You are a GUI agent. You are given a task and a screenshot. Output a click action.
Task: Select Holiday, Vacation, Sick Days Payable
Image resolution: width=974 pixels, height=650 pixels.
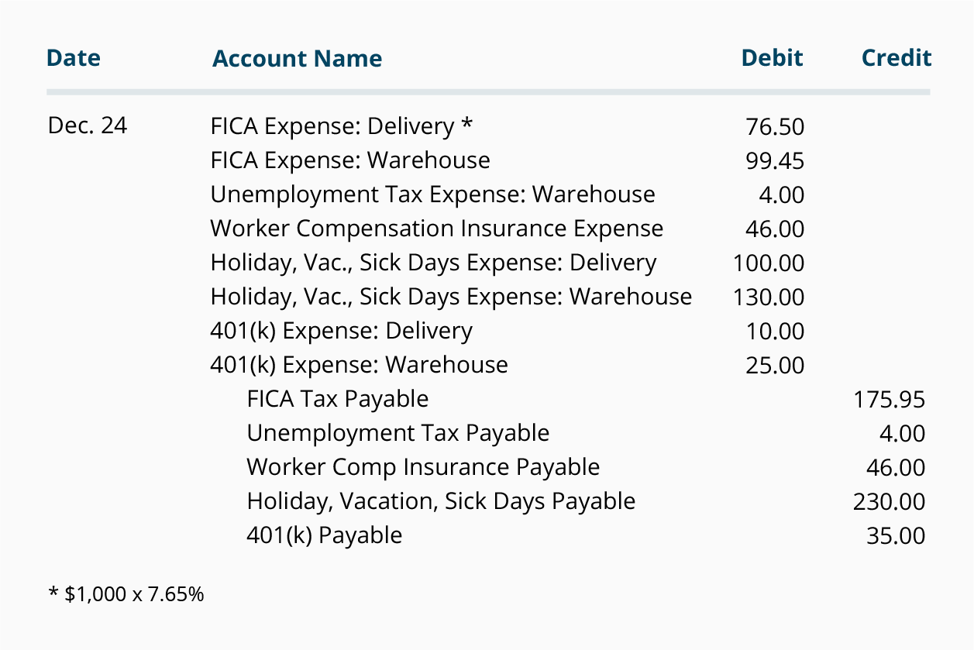pyautogui.click(x=441, y=501)
